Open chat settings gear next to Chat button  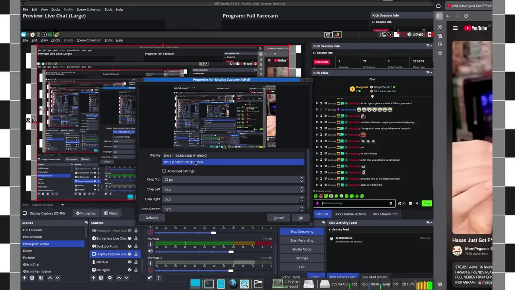pos(417,203)
